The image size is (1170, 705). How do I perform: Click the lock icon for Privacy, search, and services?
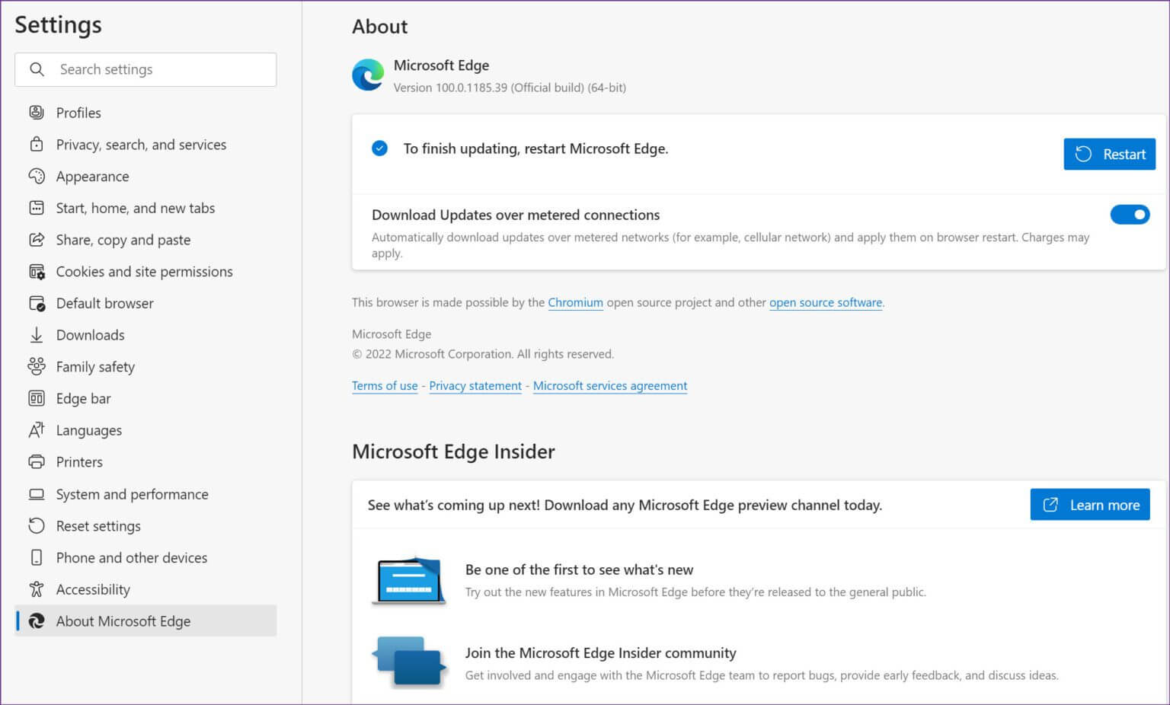click(x=36, y=145)
